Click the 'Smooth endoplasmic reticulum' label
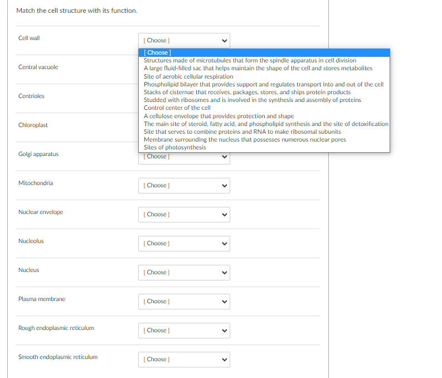Viewport: 442px width, 378px height. pos(58,357)
